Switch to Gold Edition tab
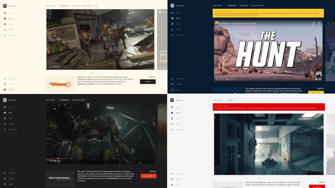Image resolution: width=335 pixels, height=188 pixels. tap(75, 6)
